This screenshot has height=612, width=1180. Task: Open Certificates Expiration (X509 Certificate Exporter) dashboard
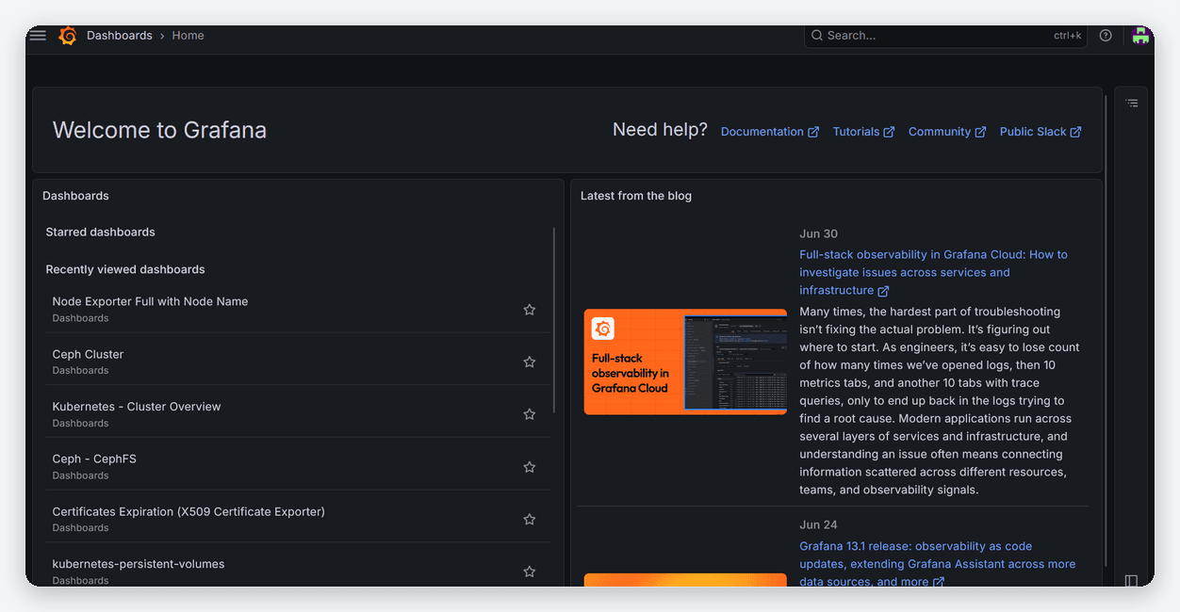click(x=188, y=511)
